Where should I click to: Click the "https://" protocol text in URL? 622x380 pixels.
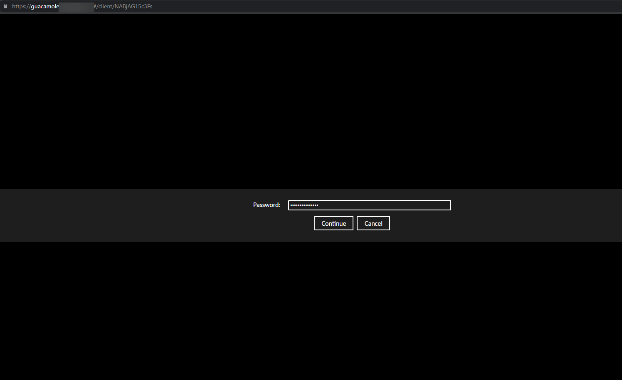click(x=21, y=6)
